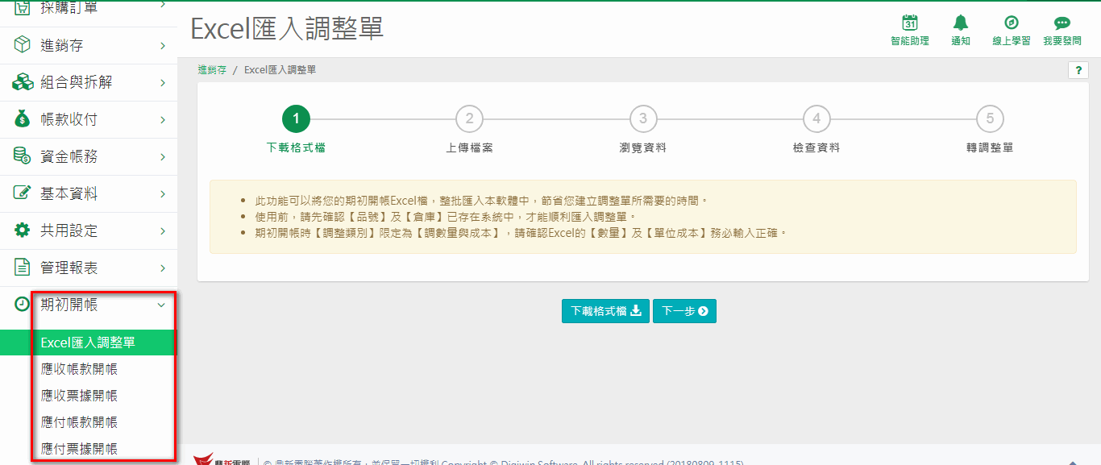
Task: Select step 3 circle 瀏覽資料
Action: point(642,119)
